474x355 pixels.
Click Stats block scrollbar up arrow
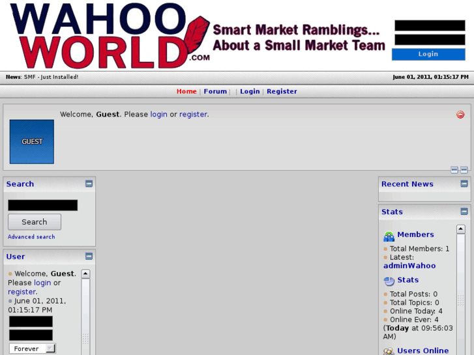coord(460,229)
